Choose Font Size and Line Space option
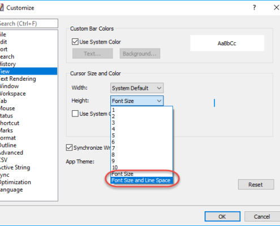Image resolution: width=280 pixels, height=226 pixels. click(x=141, y=180)
